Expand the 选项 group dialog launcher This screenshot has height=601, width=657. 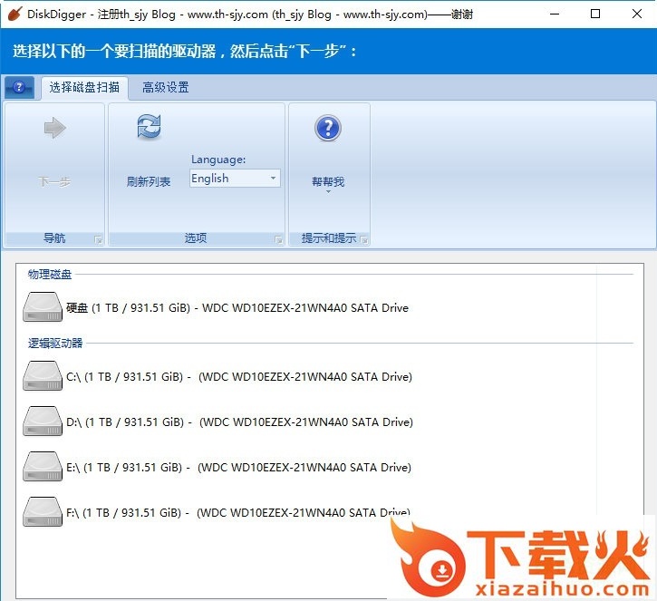click(x=278, y=239)
